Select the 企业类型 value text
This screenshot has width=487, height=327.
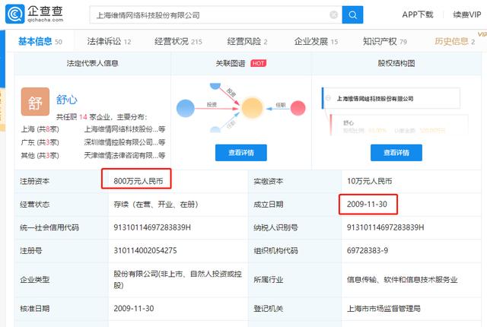177,280
